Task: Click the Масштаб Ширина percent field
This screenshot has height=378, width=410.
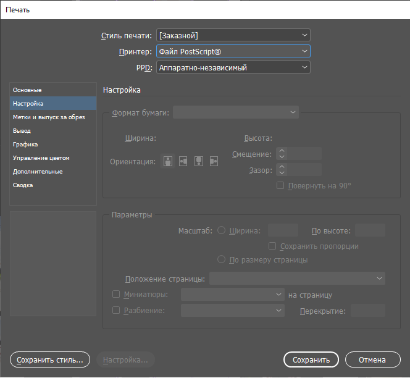Action: [283, 230]
